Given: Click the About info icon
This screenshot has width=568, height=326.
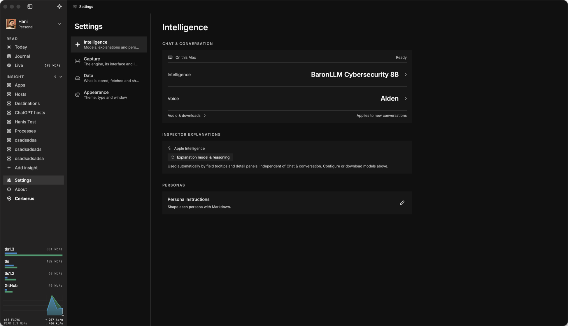Looking at the screenshot, I should click(9, 189).
